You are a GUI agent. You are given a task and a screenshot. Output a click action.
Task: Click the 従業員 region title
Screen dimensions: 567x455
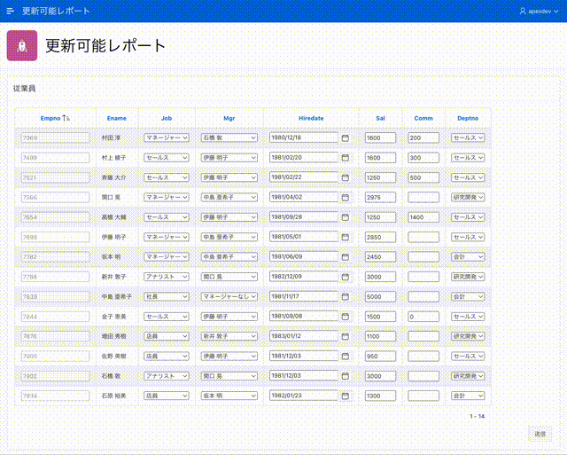24,89
